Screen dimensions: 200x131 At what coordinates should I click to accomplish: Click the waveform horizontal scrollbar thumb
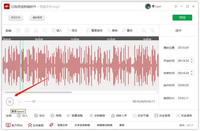click(x=38, y=92)
